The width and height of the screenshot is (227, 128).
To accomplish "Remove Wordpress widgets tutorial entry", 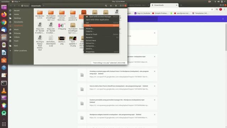I will (155, 114).
